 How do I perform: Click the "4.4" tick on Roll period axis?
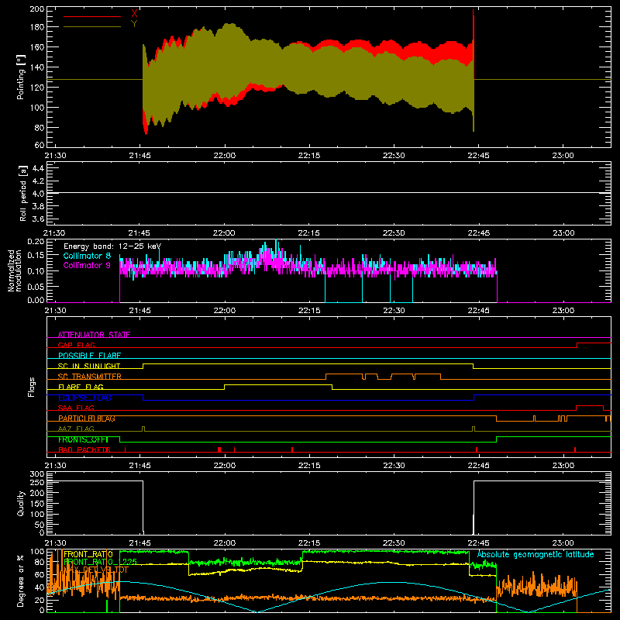(x=38, y=168)
